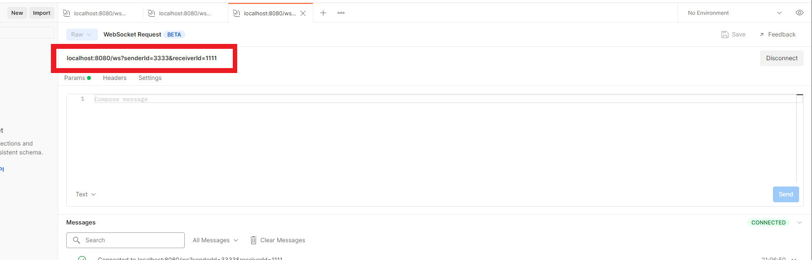Viewport: 812px width, 260px height.
Task: Switch to the Settings tab
Action: click(x=150, y=78)
